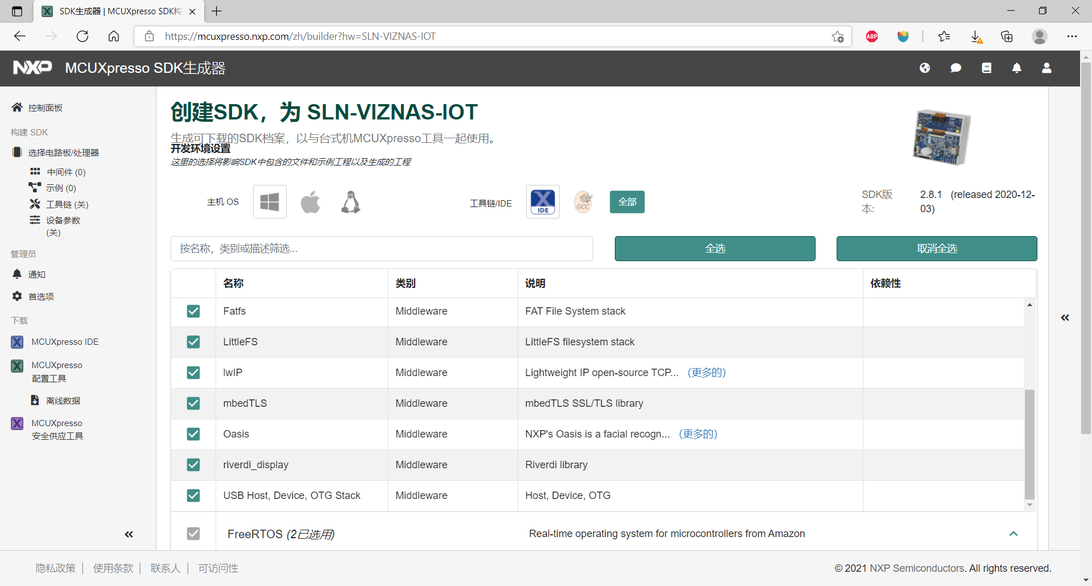This screenshot has width=1092, height=586.
Task: Select macOS Apple host OS icon
Action: 311,202
